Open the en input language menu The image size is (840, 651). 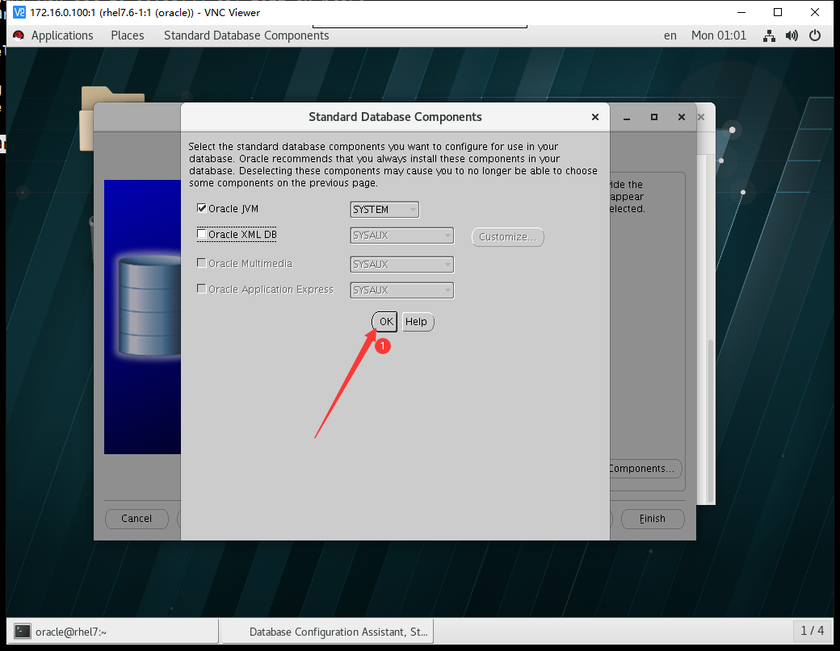coord(670,35)
